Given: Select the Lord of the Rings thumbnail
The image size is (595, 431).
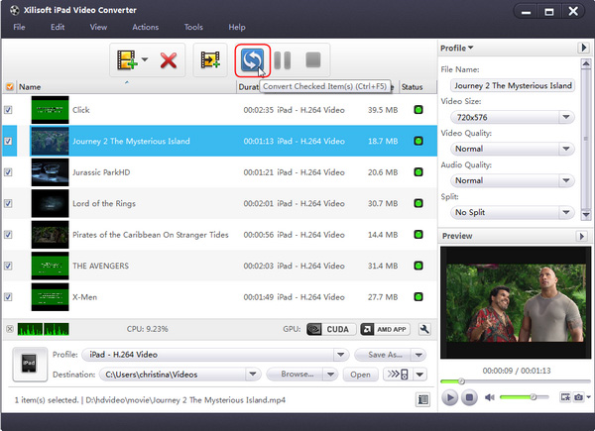Looking at the screenshot, I should [x=51, y=203].
